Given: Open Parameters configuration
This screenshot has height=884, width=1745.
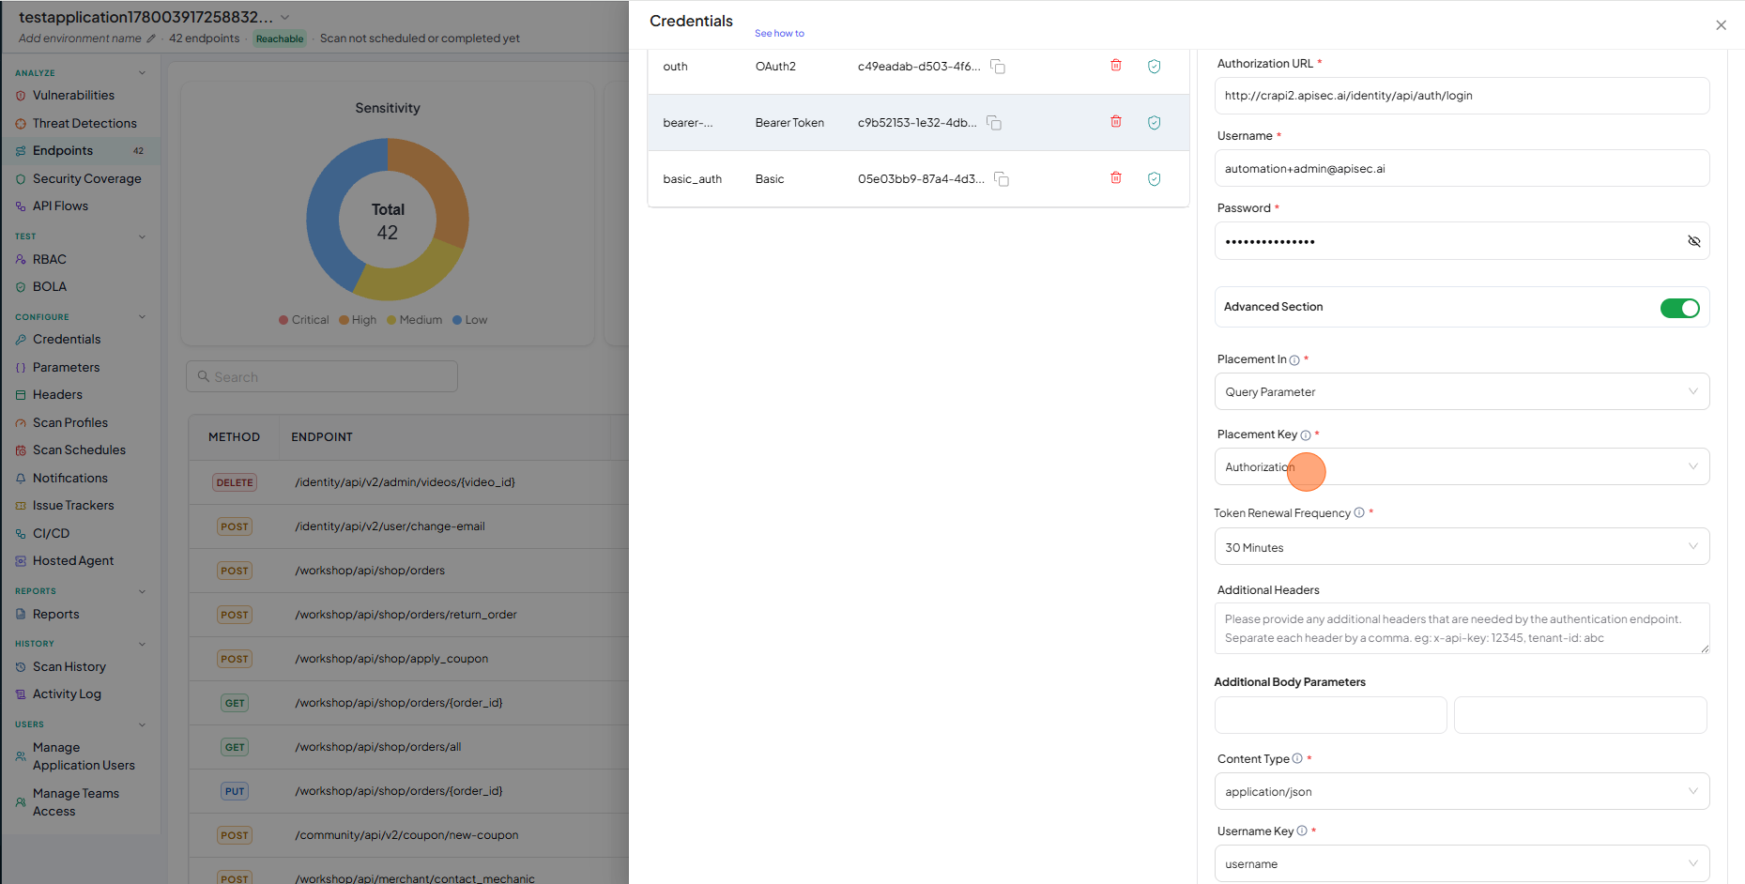Looking at the screenshot, I should click(x=66, y=368).
